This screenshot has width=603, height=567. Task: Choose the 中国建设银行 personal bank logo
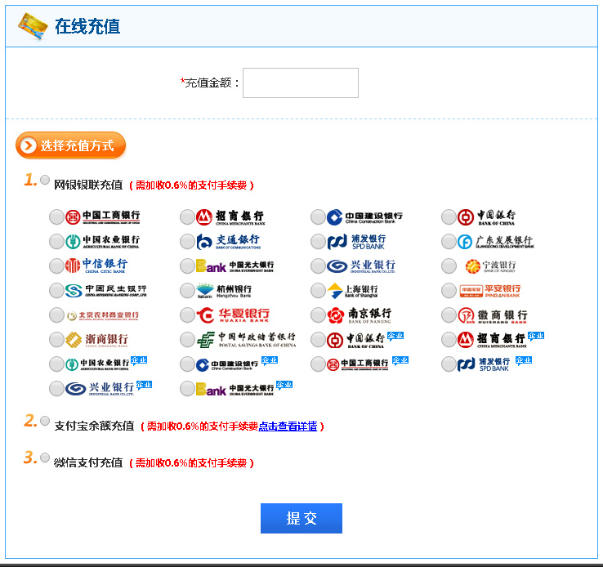click(364, 217)
